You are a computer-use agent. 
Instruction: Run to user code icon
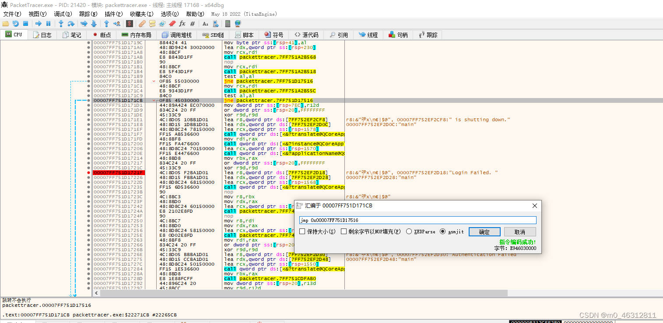point(116,24)
